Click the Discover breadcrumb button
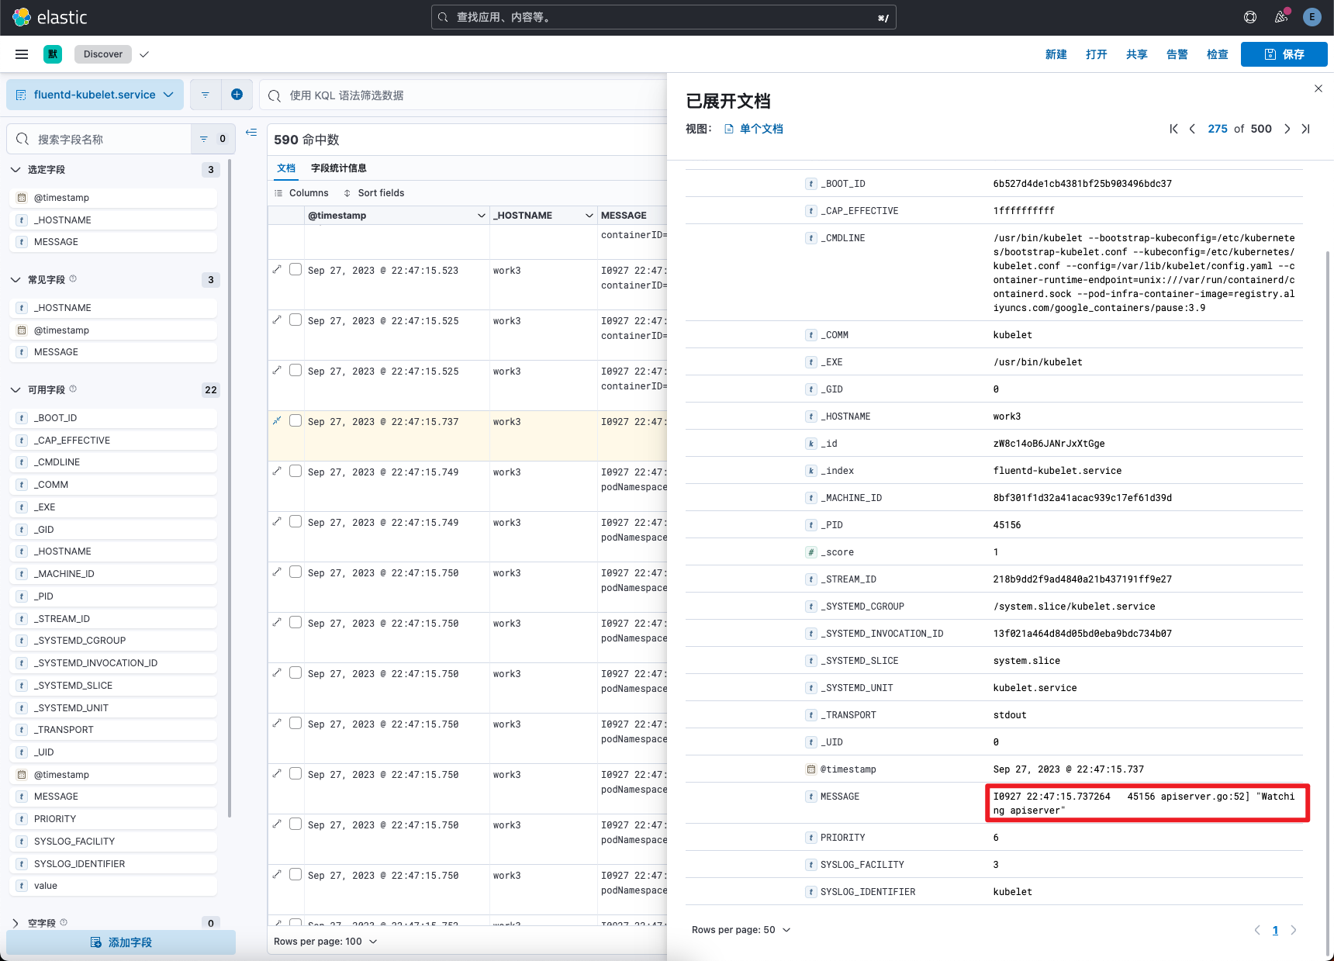The height and width of the screenshot is (961, 1334). (x=103, y=54)
